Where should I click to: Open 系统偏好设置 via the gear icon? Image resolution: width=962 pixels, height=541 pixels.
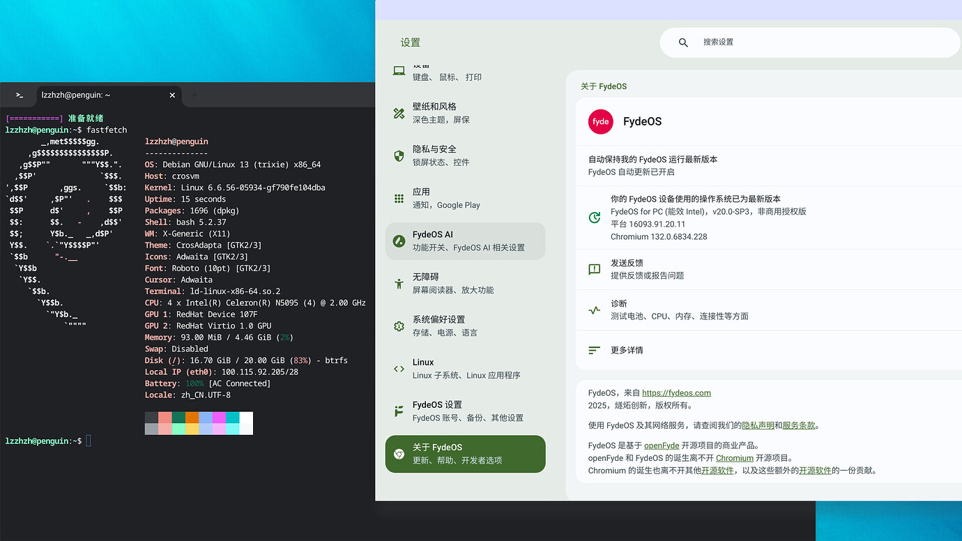pyautogui.click(x=399, y=326)
